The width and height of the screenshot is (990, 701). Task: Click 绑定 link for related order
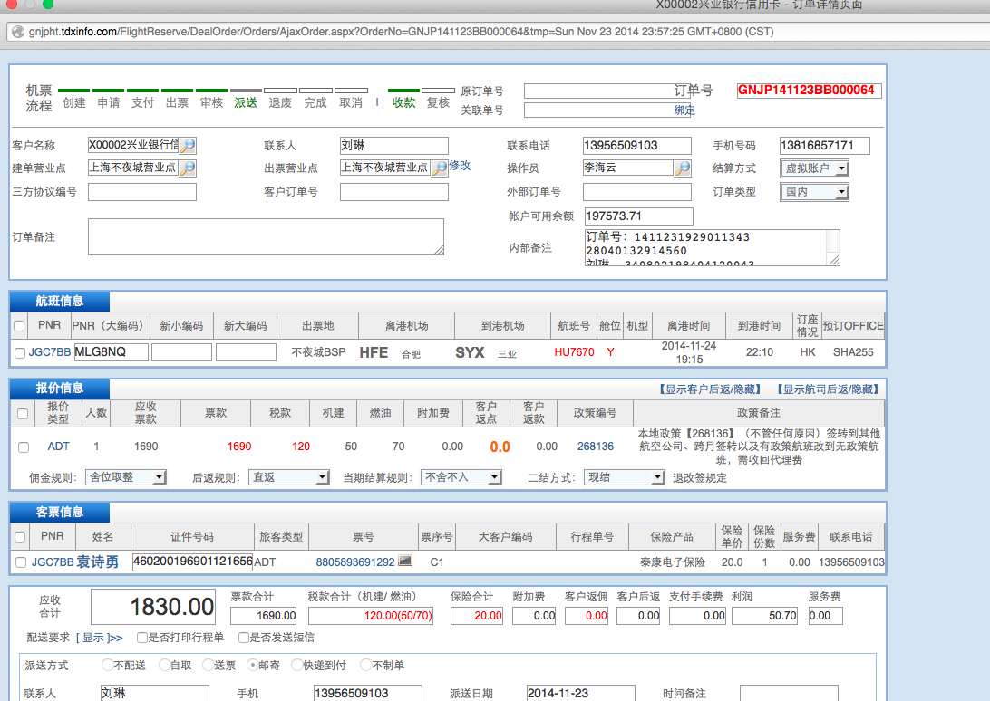[684, 110]
